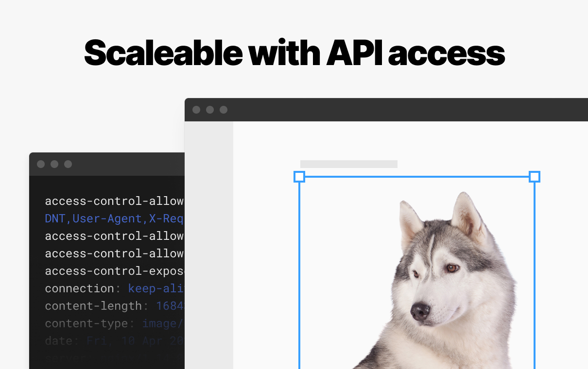Viewport: 588px width, 369px height.
Task: Click the middle dot in the code window title bar
Action: coord(54,164)
